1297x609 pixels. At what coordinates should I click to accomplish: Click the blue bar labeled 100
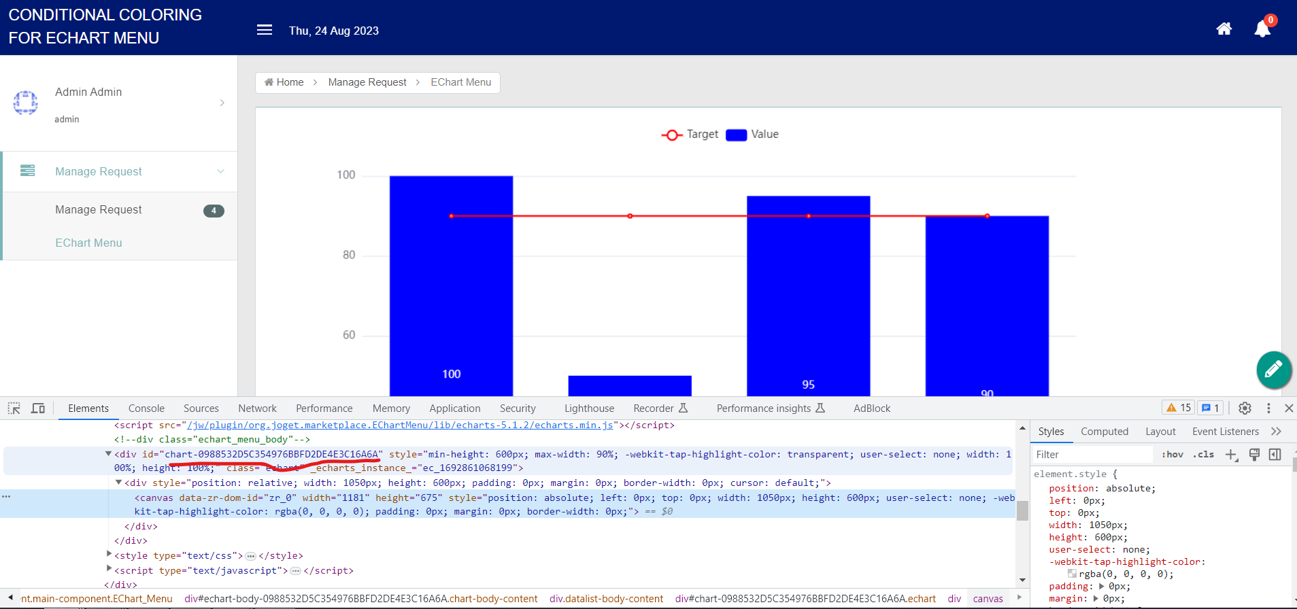451,285
